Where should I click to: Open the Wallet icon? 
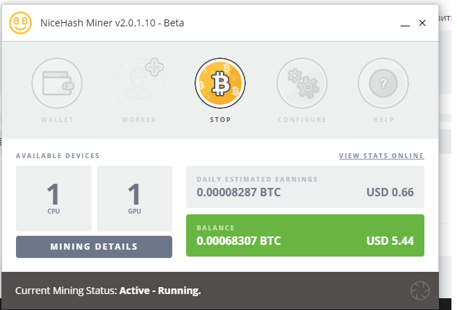pos(57,83)
